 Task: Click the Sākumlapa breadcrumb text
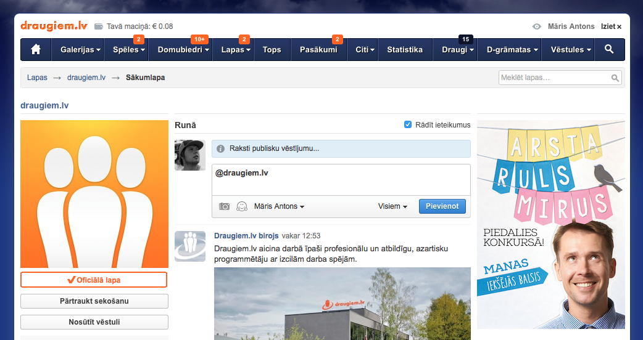point(145,78)
